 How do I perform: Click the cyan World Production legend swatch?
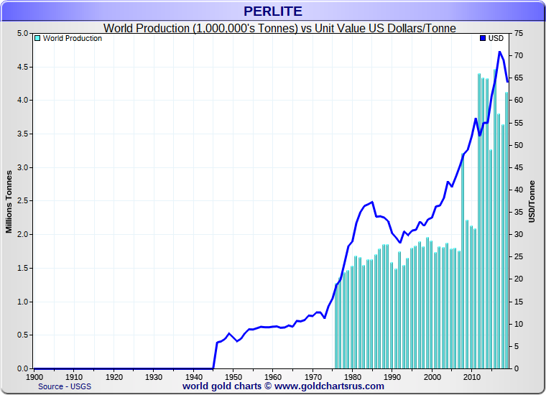tap(37, 38)
